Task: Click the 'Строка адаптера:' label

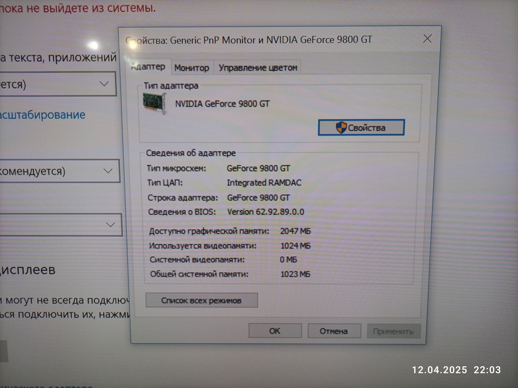Action: tap(183, 198)
